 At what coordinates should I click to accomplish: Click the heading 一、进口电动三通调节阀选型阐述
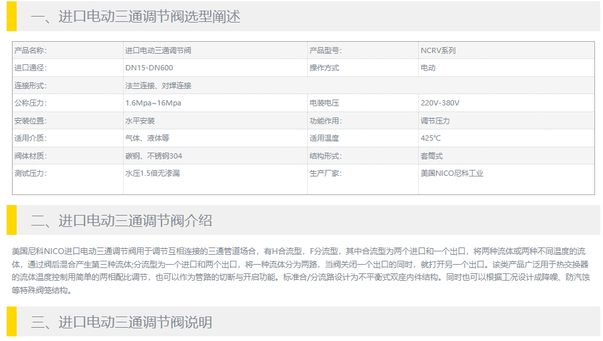[135, 17]
